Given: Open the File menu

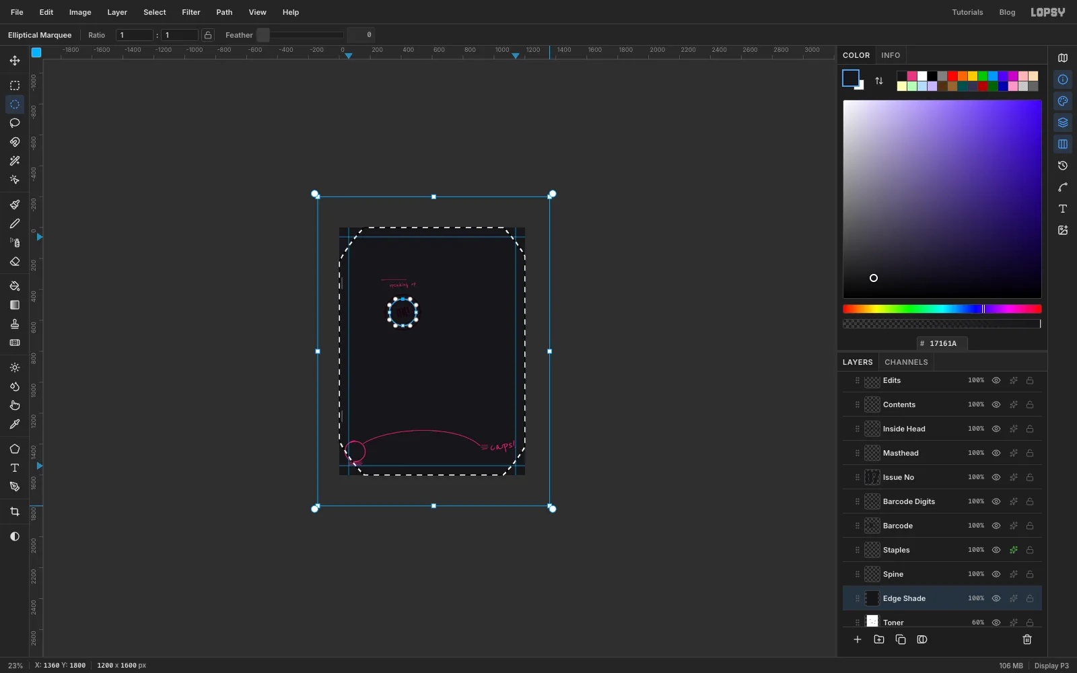Looking at the screenshot, I should pyautogui.click(x=17, y=12).
